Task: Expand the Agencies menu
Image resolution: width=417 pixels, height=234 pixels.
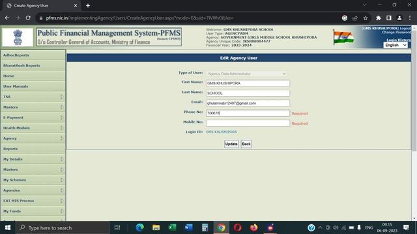Action: coord(33,190)
